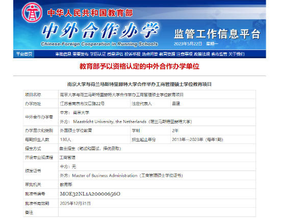Screen dimensions: 282x218
Task: Select approval number MOE32NL1A20000656O
Action: point(90,194)
